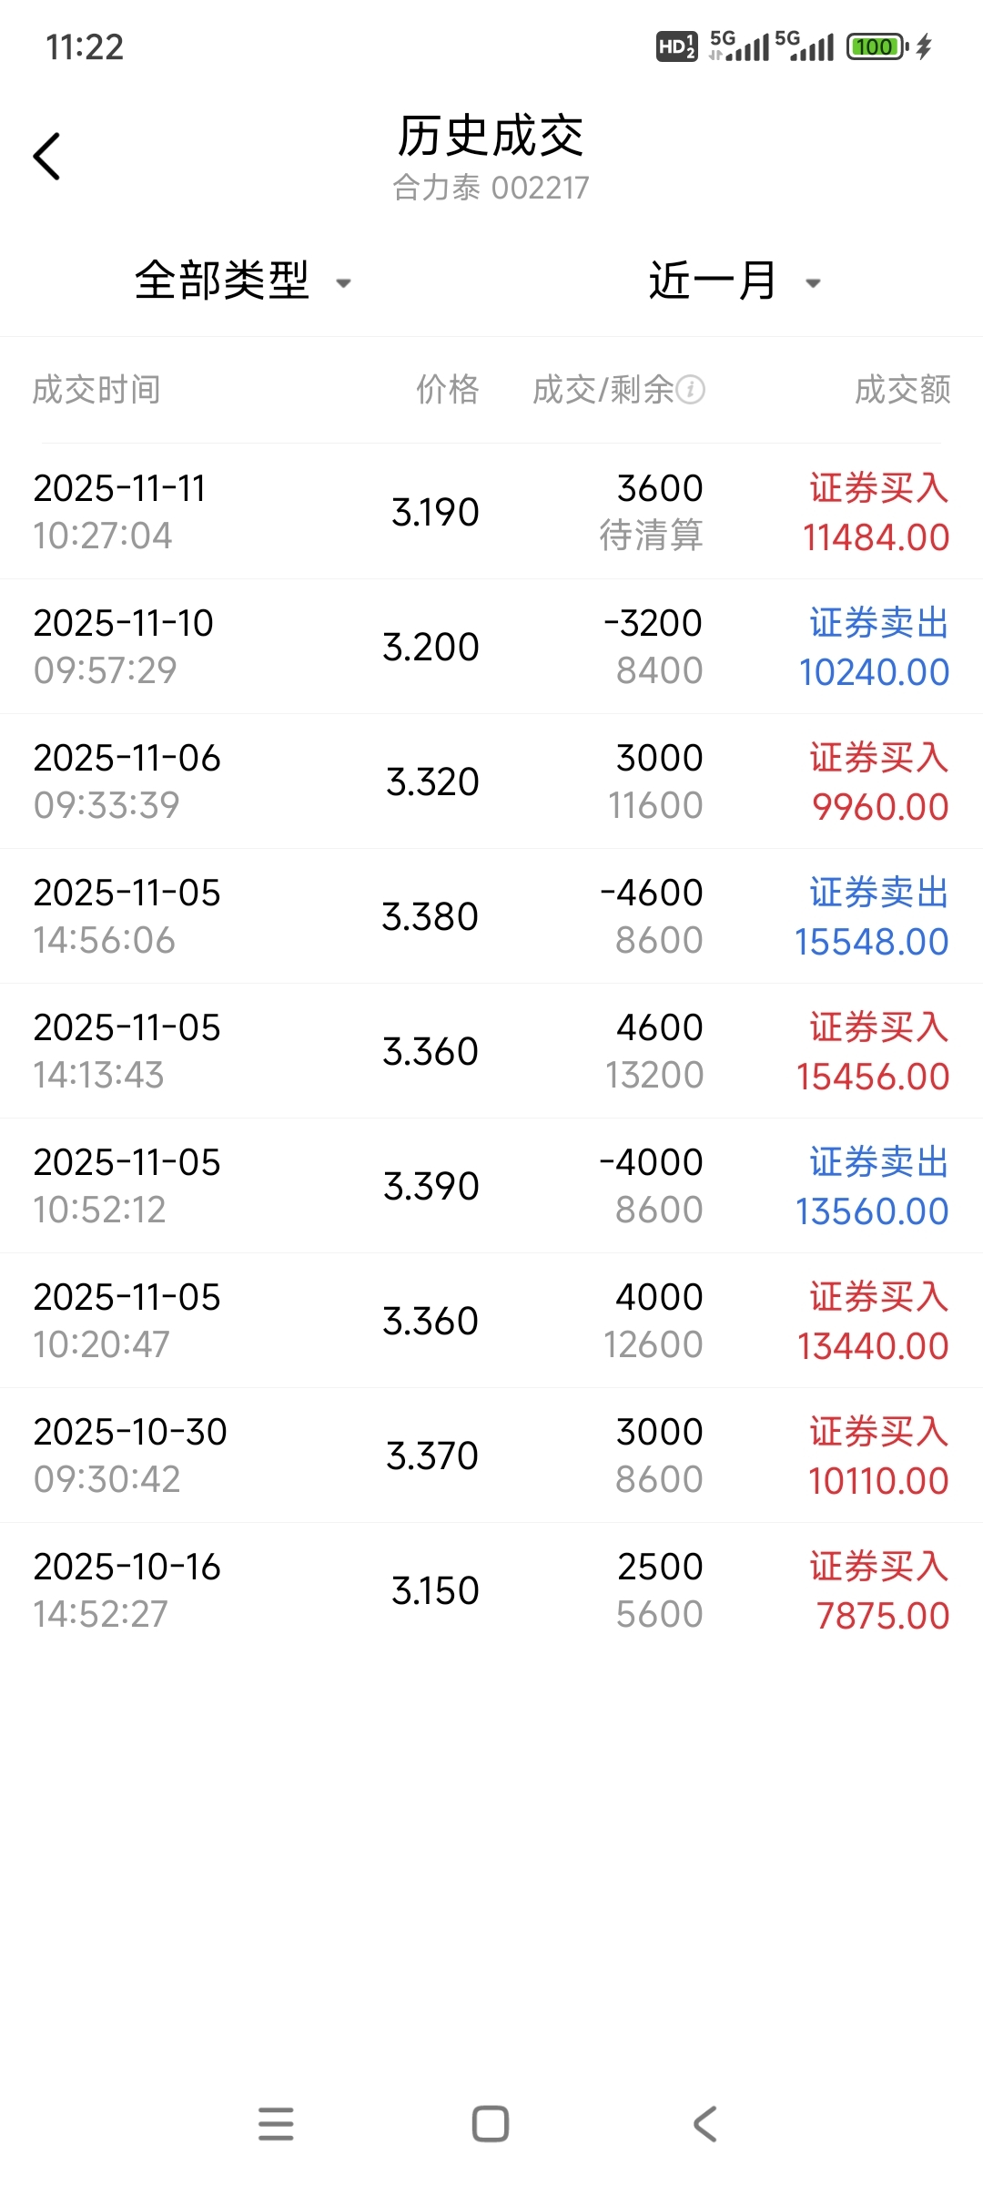983x2186 pixels.
Task: Open the 2025-11-11 10:27:04 buy record
Action: tap(491, 512)
